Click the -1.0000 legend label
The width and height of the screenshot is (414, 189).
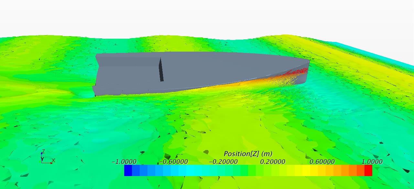[124, 162]
